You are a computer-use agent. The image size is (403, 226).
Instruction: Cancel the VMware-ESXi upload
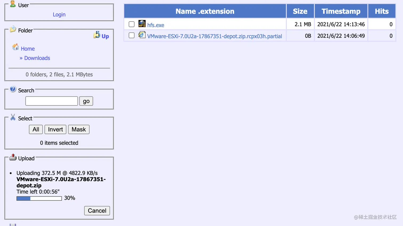pos(97,211)
